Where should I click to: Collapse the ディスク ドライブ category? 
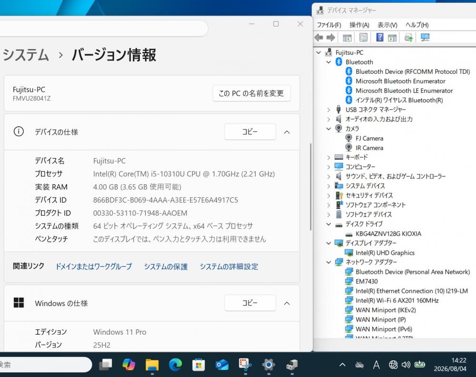click(x=328, y=224)
